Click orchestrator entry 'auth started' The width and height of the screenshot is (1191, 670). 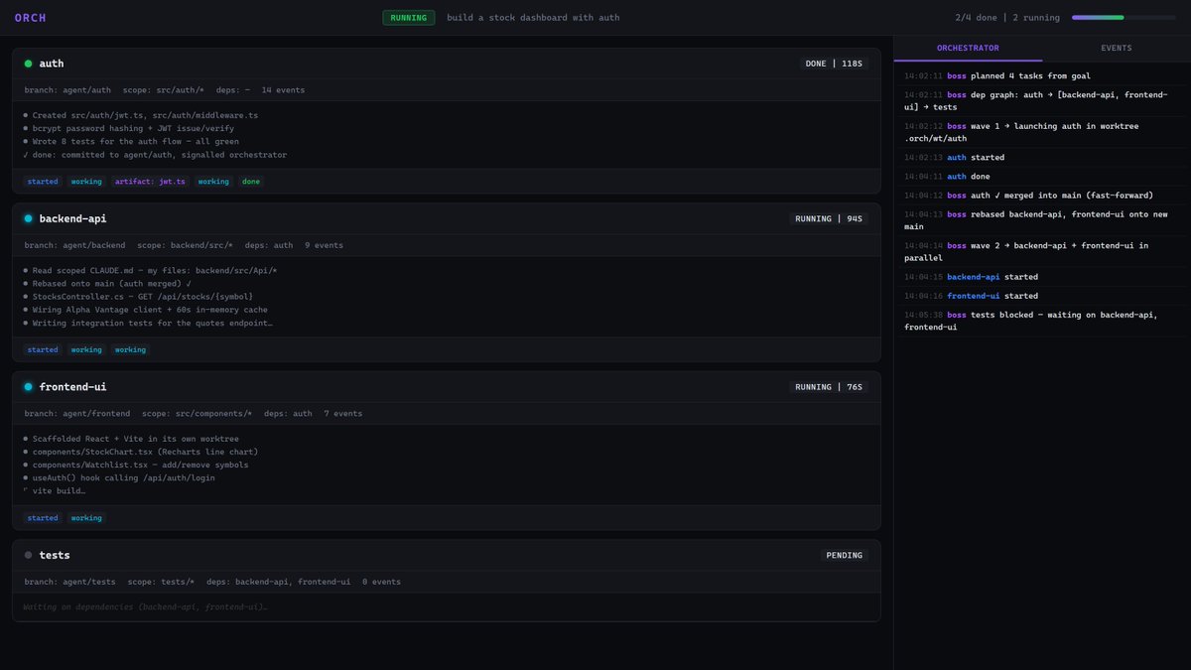coord(1042,157)
